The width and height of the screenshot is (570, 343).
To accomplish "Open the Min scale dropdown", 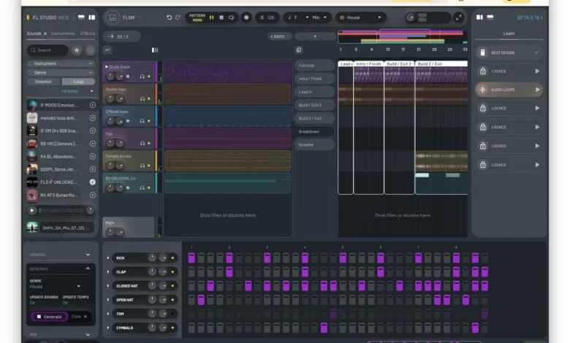I will click(319, 18).
